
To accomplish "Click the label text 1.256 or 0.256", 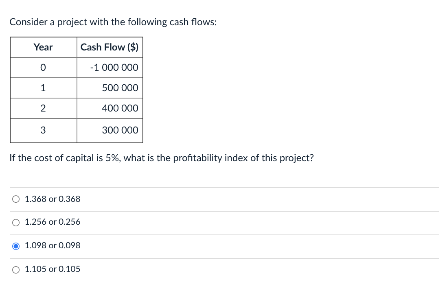I will coord(52,222).
